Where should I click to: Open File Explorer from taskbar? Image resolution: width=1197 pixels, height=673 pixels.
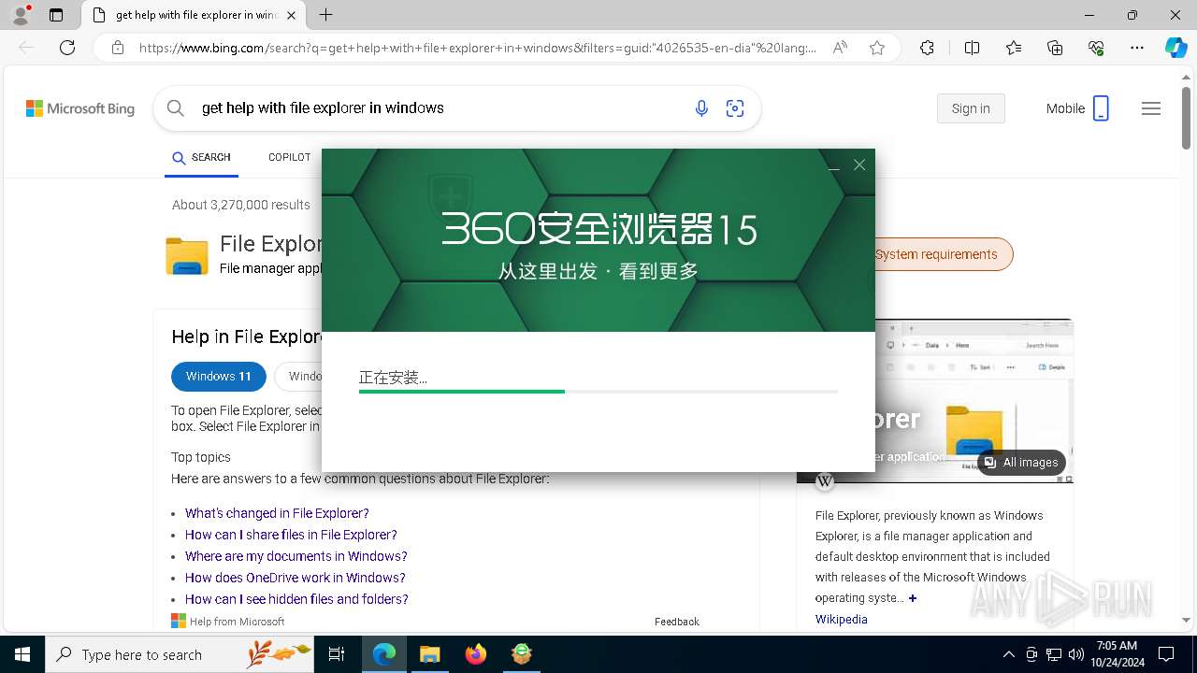[x=429, y=654]
